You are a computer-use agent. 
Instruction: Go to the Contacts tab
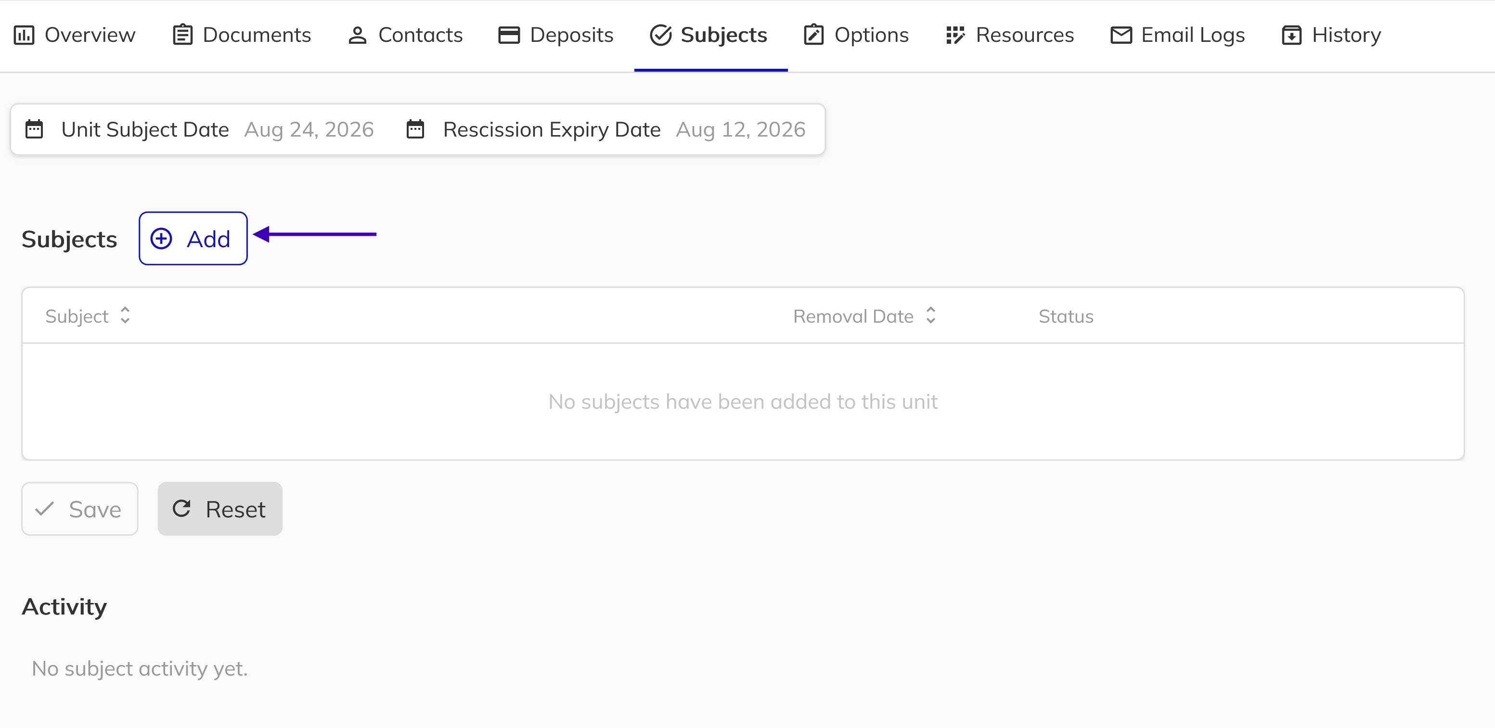pos(405,36)
